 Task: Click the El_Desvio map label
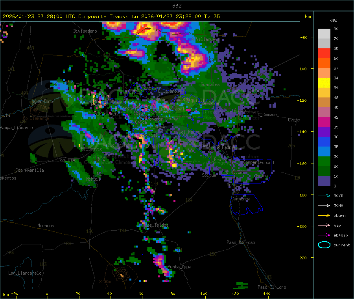92,149
